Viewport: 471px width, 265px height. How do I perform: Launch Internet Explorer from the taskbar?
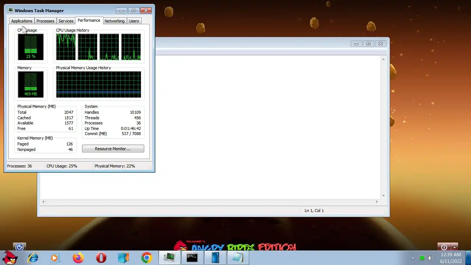pyautogui.click(x=33, y=258)
